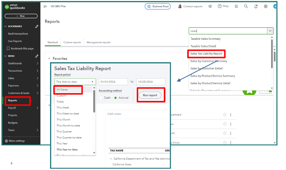The width and height of the screenshot is (286, 170).
Task: Click the period list scrollbar
Action: 94,101
